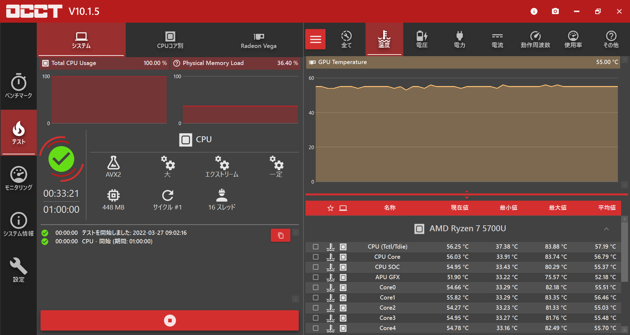Click the red graph/table splitter handle
The image size is (630, 335).
point(467,194)
